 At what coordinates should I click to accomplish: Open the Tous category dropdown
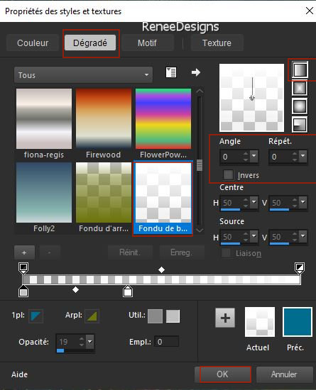83,75
